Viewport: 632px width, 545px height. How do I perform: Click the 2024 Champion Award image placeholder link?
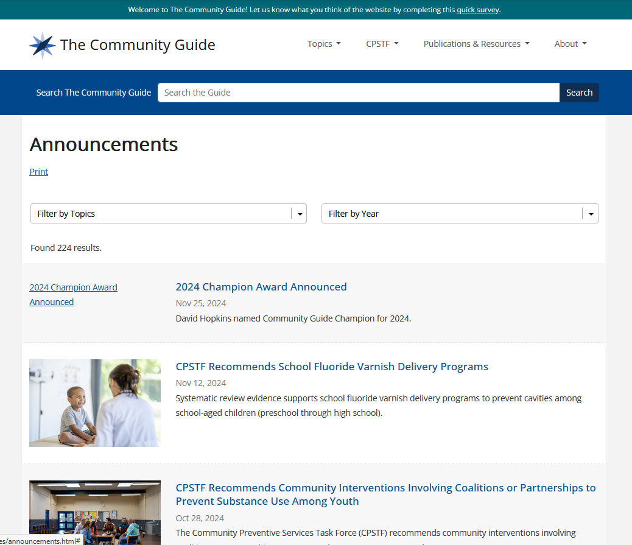73,295
